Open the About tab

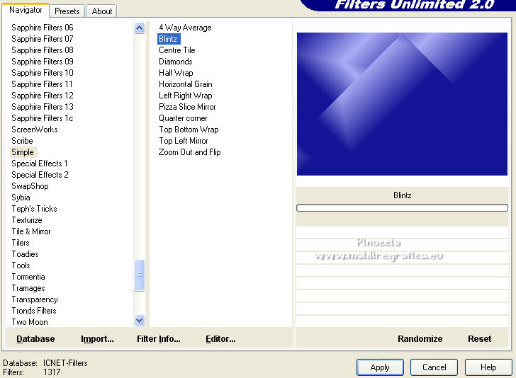101,11
